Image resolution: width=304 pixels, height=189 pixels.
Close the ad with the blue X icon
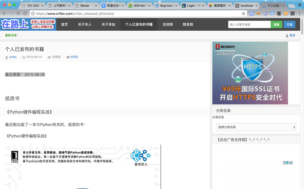291,163
